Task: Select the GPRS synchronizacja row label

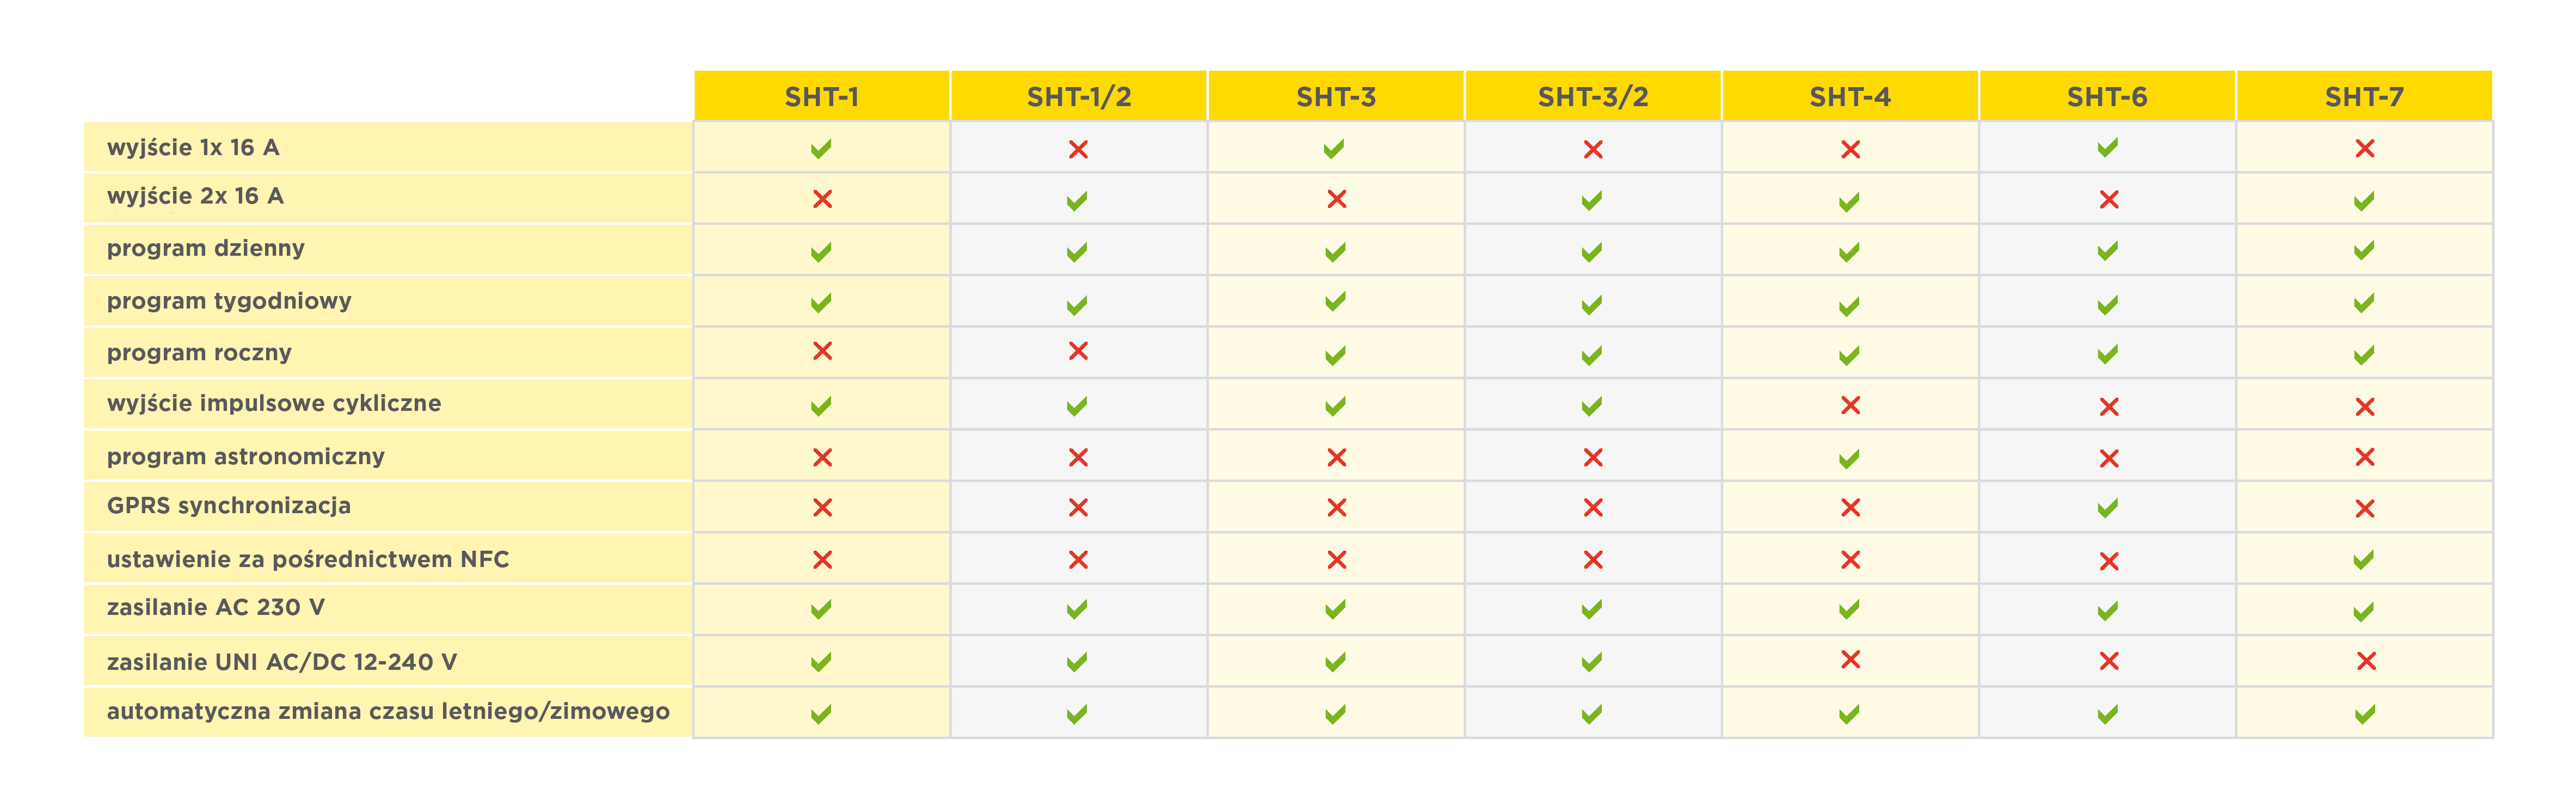Action: 229,505
